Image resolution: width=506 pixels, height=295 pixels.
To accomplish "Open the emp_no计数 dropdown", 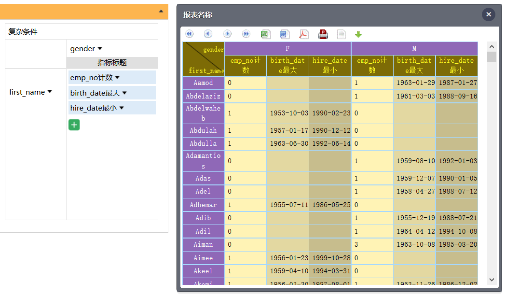I will coord(117,78).
